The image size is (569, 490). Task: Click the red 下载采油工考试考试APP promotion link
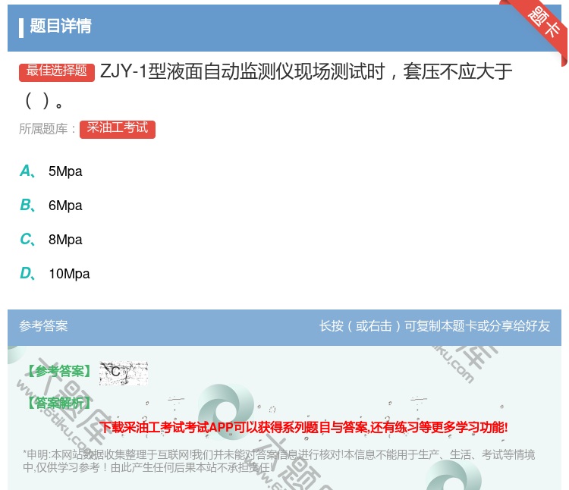click(x=303, y=427)
